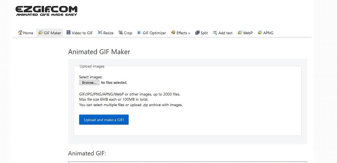
Task: Click the No files selected label
Action: tap(114, 83)
